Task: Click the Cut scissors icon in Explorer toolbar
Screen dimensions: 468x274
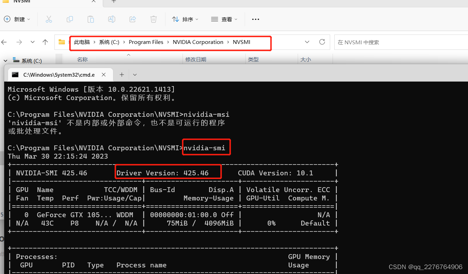Action: [49, 19]
